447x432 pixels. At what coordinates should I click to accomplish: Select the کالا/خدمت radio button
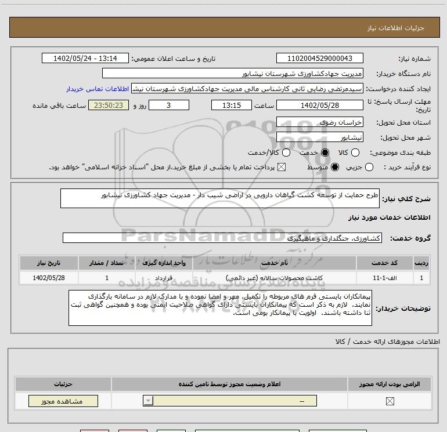point(286,153)
